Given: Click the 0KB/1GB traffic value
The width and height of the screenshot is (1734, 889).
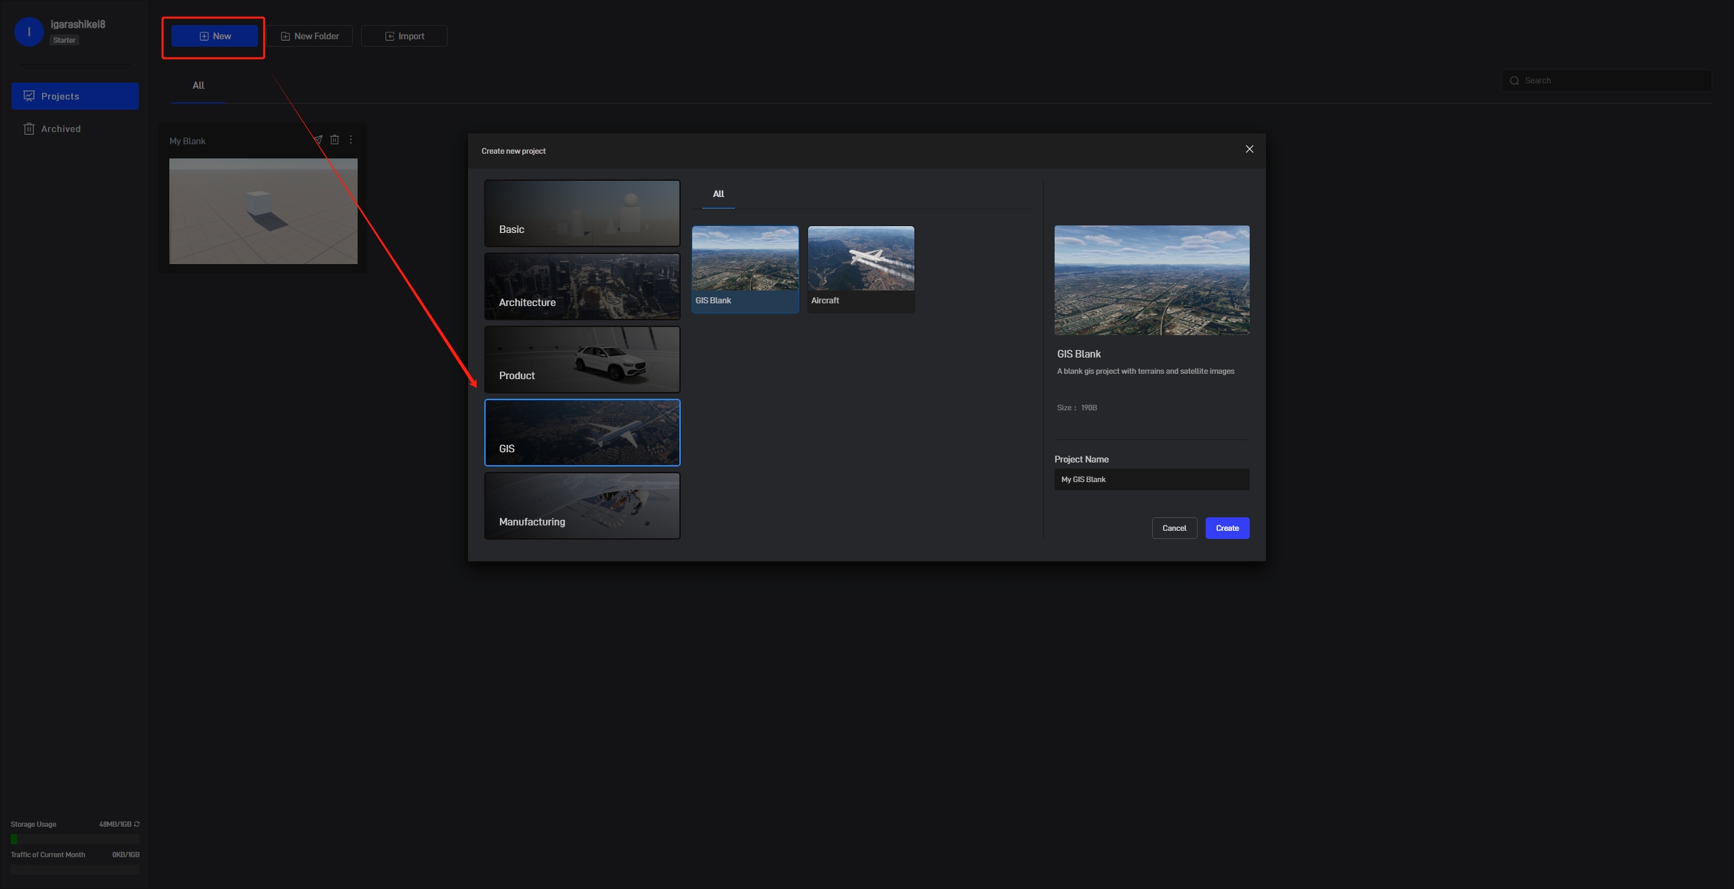Looking at the screenshot, I should [126, 854].
